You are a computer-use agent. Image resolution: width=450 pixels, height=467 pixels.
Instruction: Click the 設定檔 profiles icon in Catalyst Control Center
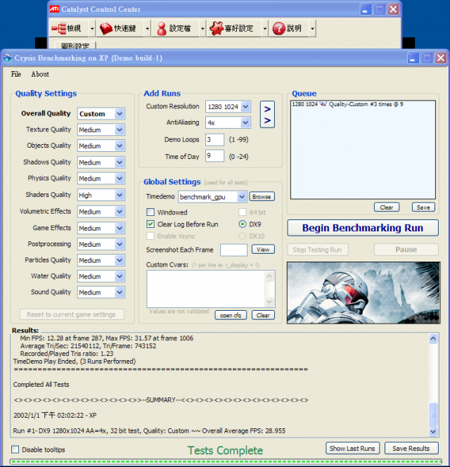(162, 29)
